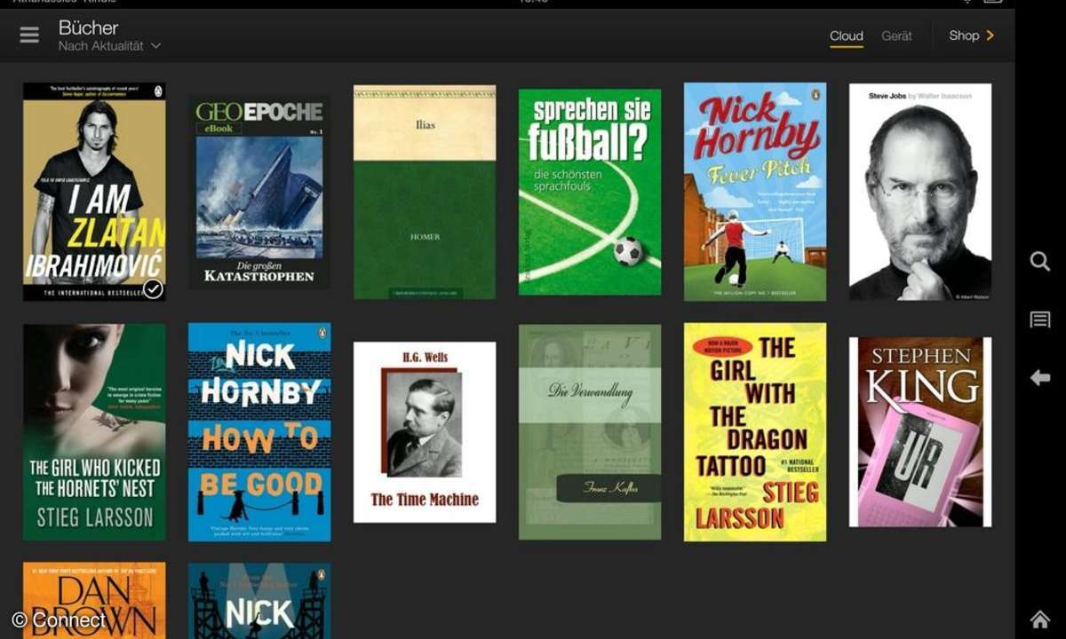Open GEO Epoche 'Die großen Katastrophen'
The image size is (1066, 639).
(x=259, y=192)
